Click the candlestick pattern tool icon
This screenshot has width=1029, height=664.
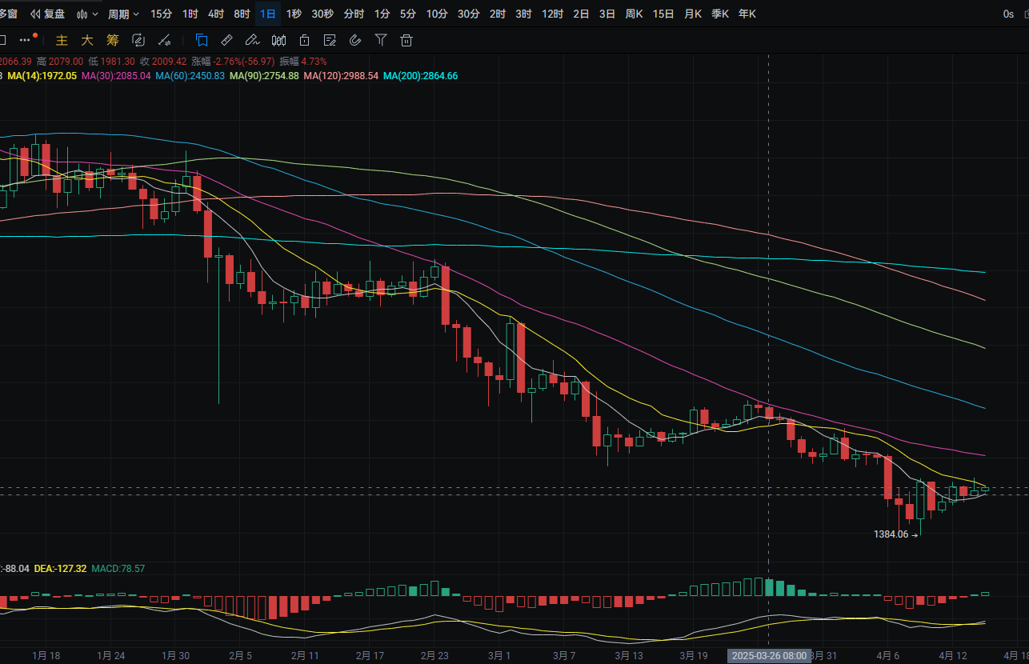pos(278,40)
